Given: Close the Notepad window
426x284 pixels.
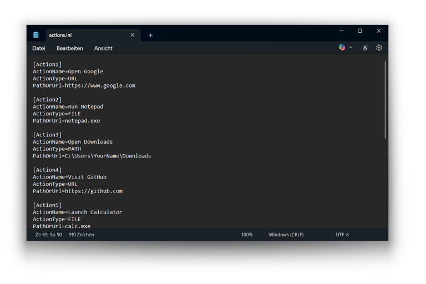Looking at the screenshot, I should click(378, 31).
